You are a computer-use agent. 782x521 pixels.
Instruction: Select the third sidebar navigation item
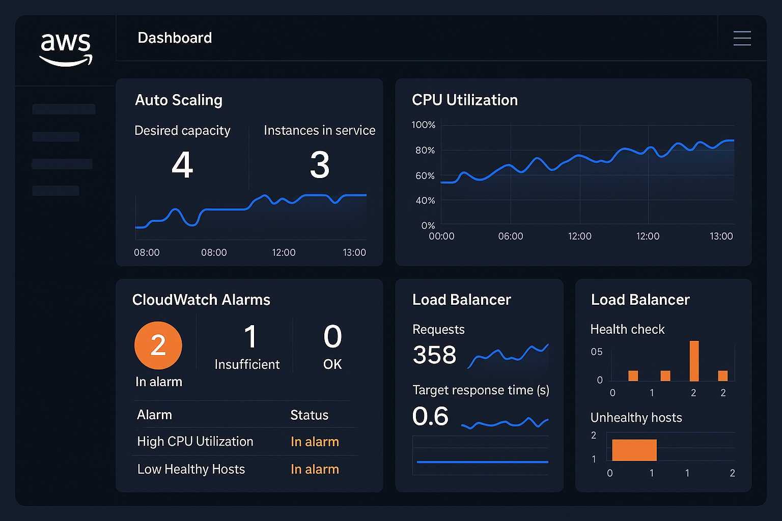(62, 163)
